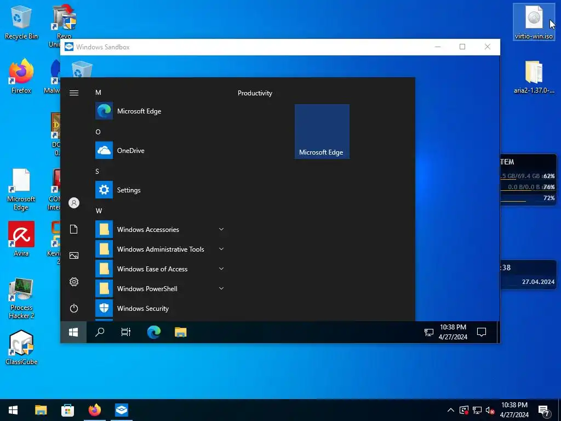Open Microsoft Edge in sandbox app list

pos(161,111)
